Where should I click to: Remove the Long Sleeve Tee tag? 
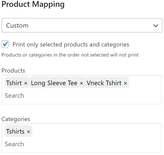[81, 83]
